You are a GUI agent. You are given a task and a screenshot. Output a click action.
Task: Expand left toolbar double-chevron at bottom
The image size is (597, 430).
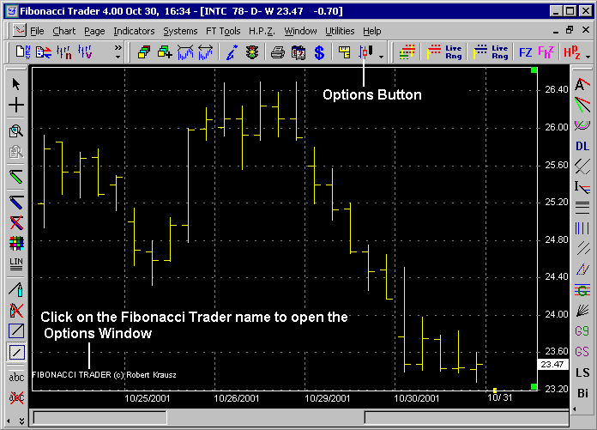point(21,421)
